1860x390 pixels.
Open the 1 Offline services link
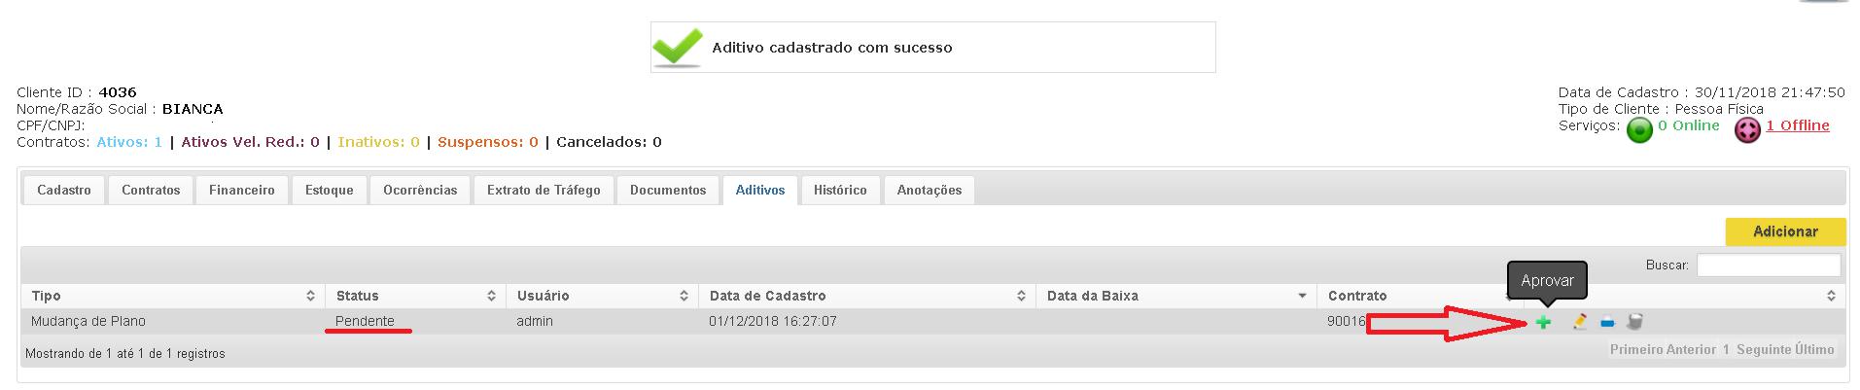point(1798,125)
